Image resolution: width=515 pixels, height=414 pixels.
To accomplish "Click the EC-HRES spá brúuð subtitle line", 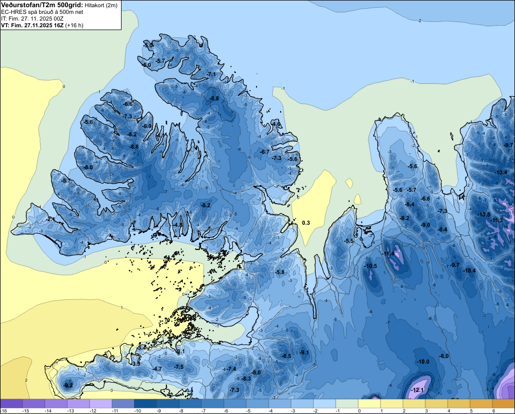I will (x=42, y=12).
